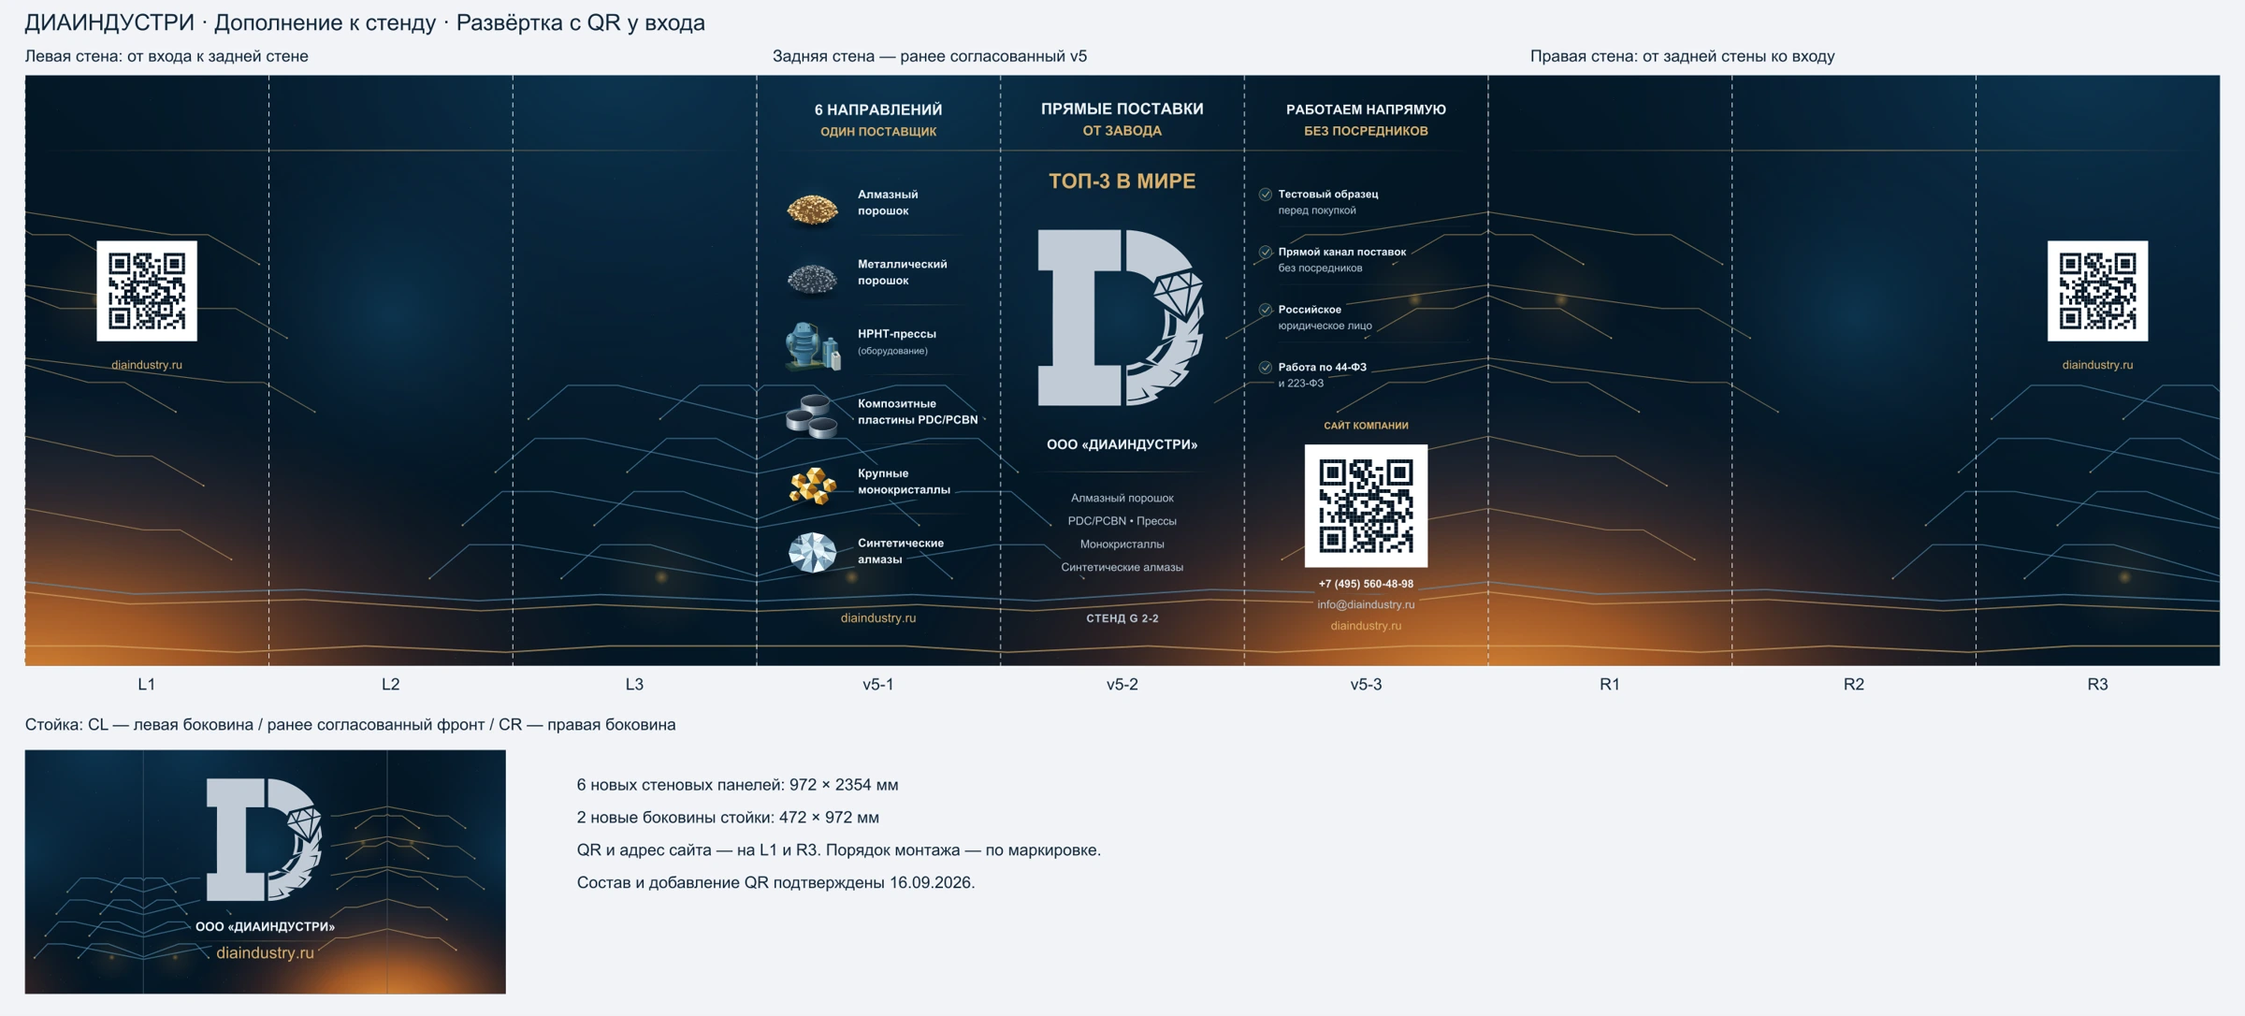Click the checkmark beside Российское юридическое лицо
Viewport: 2245px width, 1016px height.
coord(1265,310)
